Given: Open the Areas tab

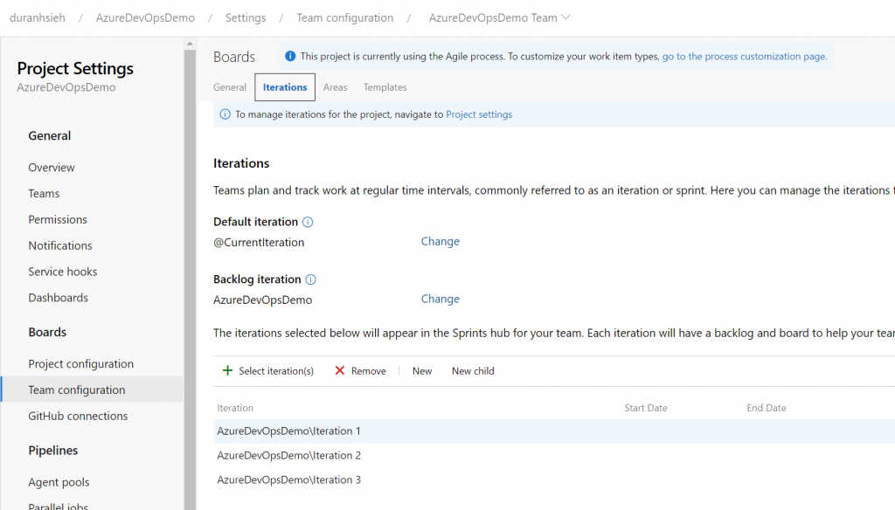Looking at the screenshot, I should pos(335,87).
